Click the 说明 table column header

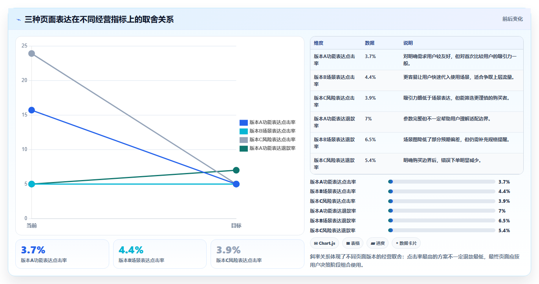[x=408, y=43]
